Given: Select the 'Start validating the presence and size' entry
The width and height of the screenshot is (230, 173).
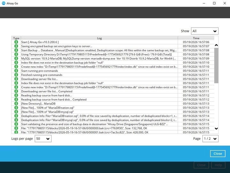Looking at the screenshot, I should click(99, 124).
